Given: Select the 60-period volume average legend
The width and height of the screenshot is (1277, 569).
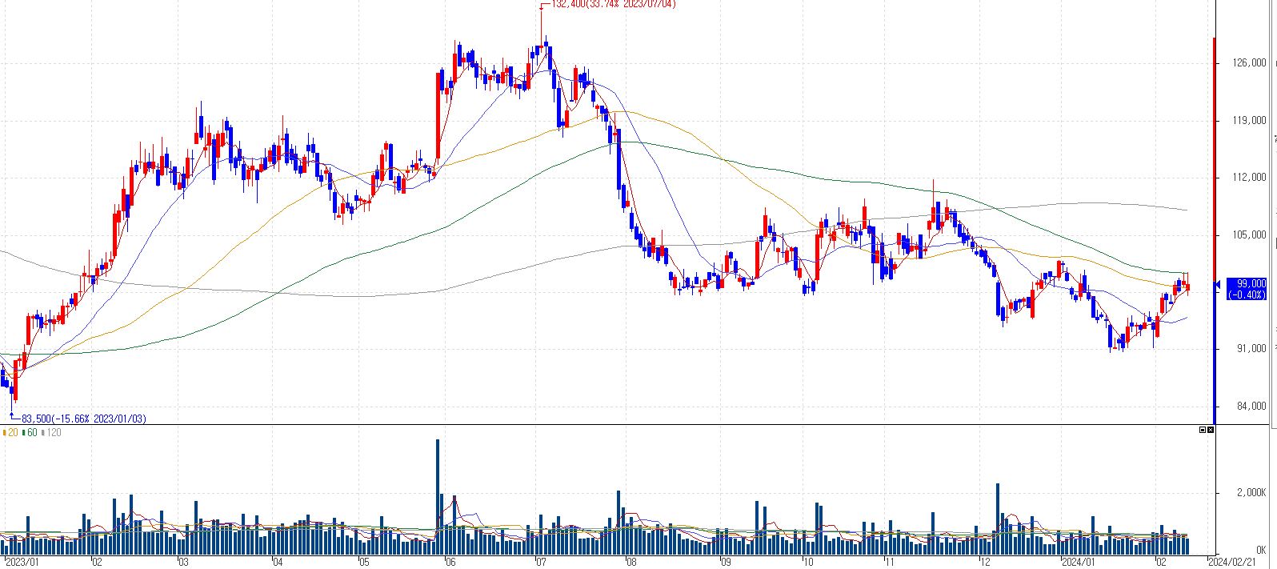Looking at the screenshot, I should (x=30, y=432).
